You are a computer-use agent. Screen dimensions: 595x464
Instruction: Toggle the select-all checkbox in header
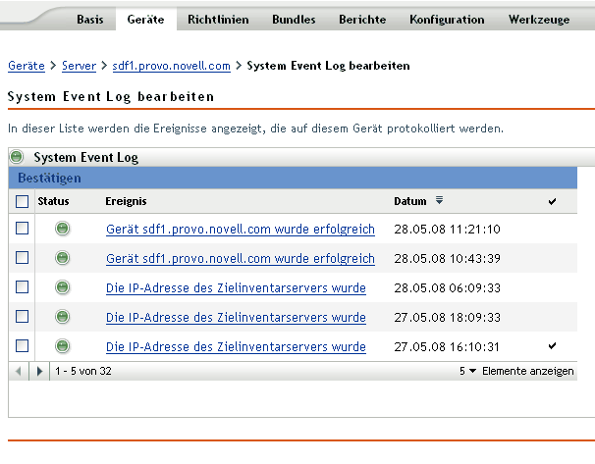tap(22, 201)
